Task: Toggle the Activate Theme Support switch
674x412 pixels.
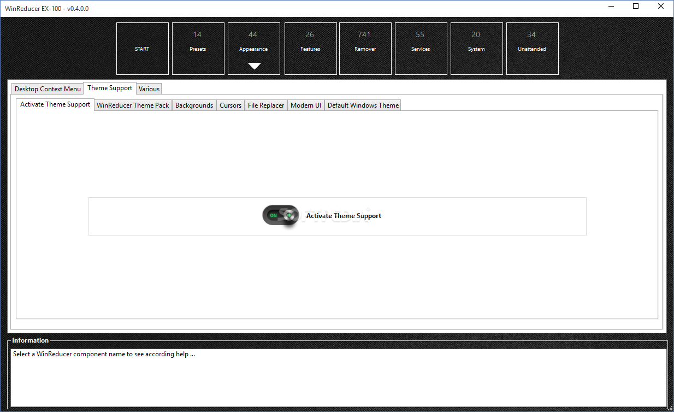Action: coord(281,215)
